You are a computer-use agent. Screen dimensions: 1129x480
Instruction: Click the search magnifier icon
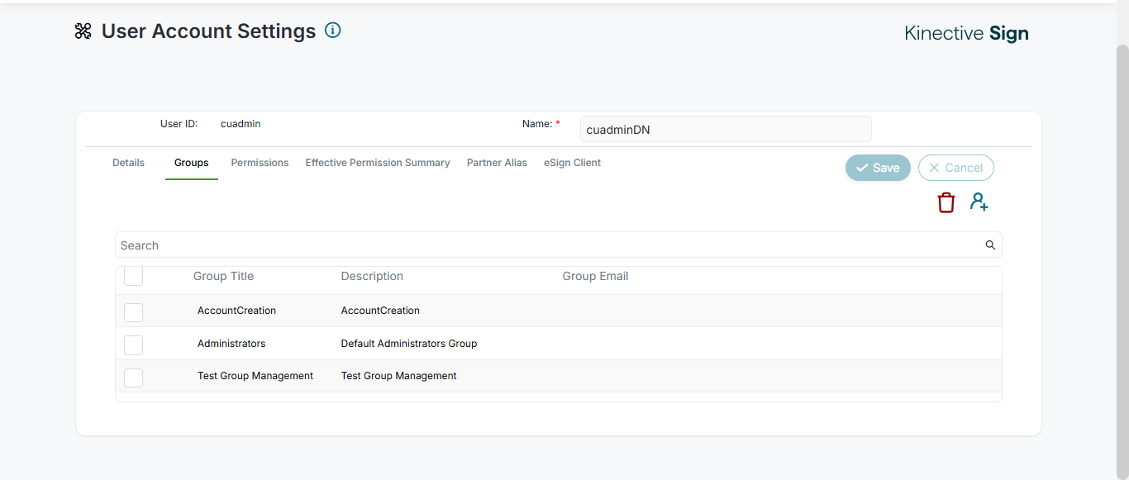pos(990,245)
